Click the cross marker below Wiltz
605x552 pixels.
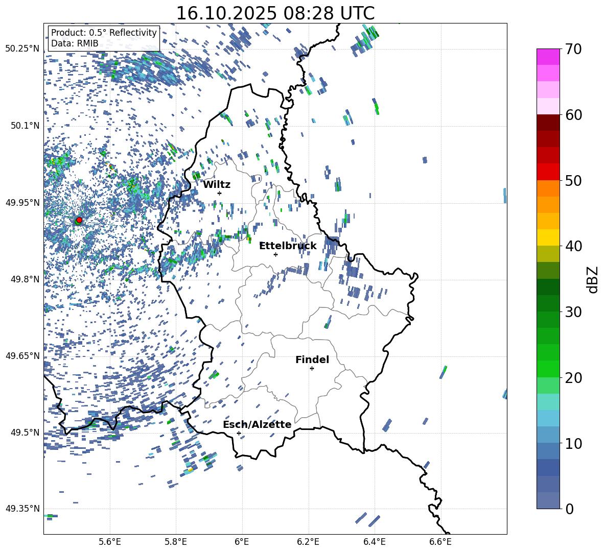click(x=220, y=193)
